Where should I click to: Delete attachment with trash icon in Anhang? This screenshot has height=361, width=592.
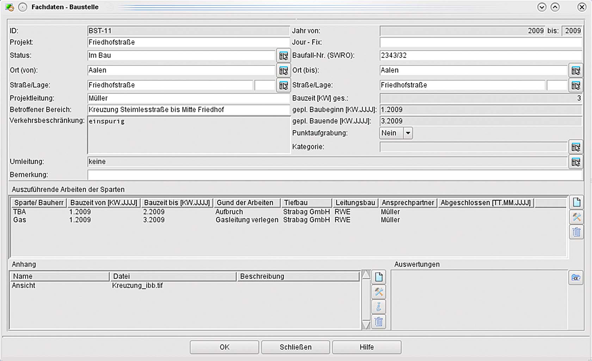378,321
